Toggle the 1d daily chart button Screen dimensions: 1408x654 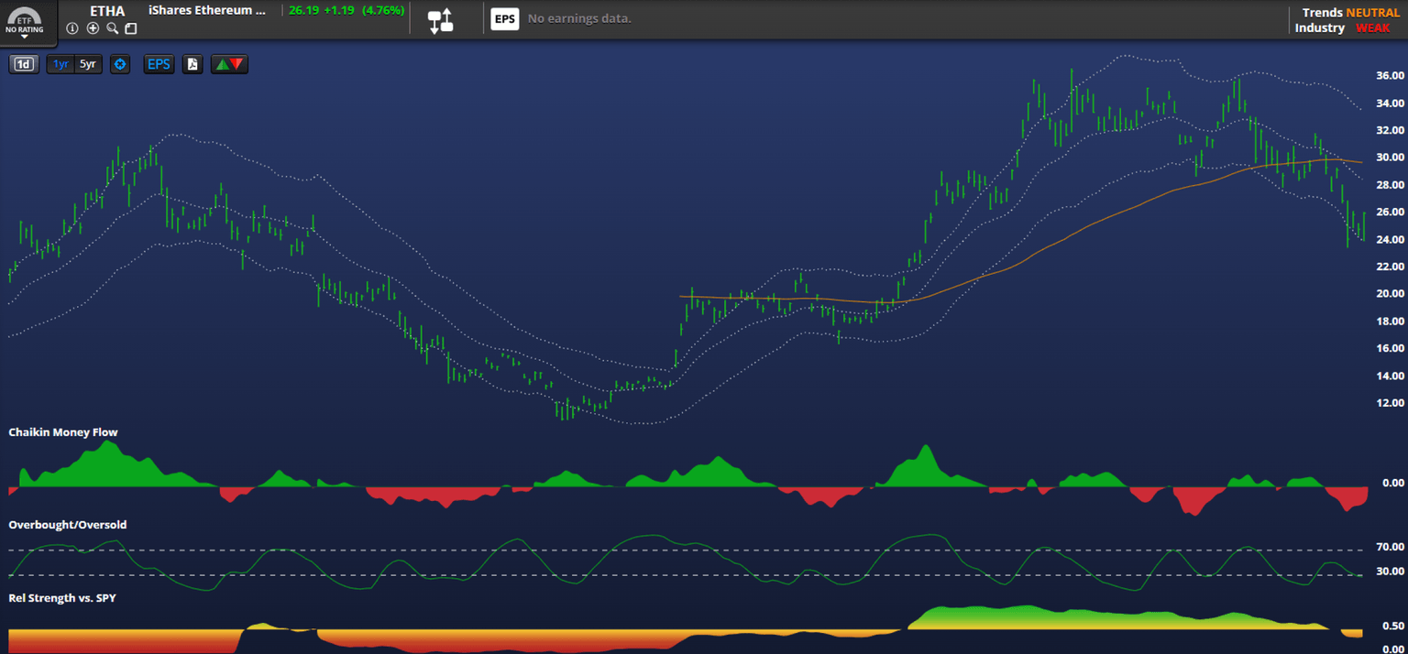[x=23, y=64]
